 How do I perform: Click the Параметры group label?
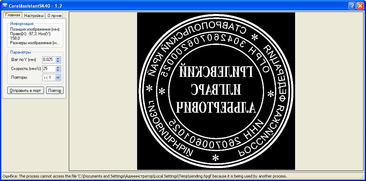pos(21,52)
